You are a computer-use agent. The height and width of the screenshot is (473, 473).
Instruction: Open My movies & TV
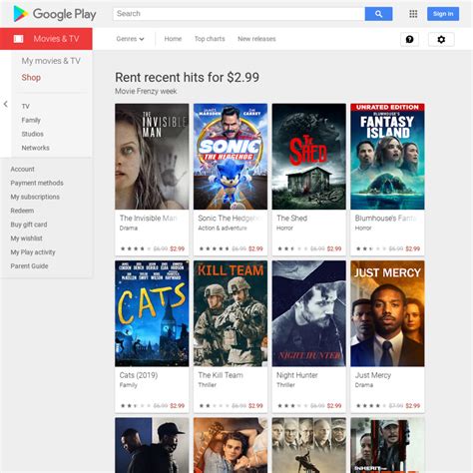pyautogui.click(x=51, y=61)
